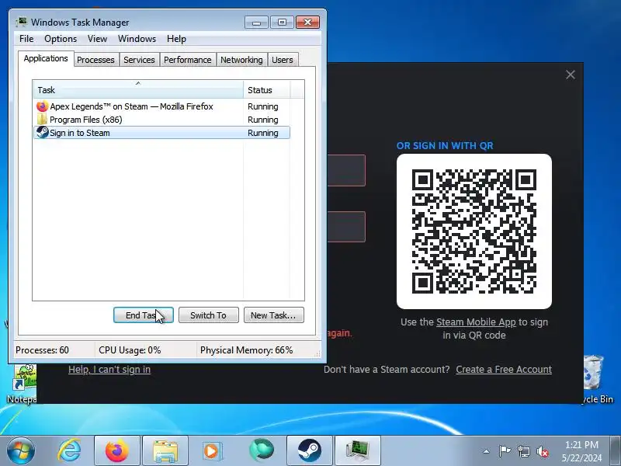This screenshot has height=466, width=621.
Task: Switch to the Users tab
Action: coord(283,60)
